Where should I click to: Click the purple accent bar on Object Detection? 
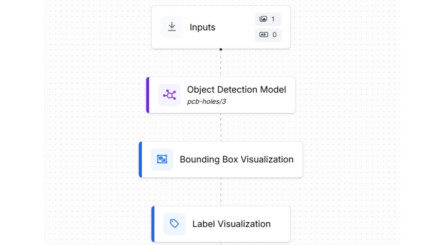pyautogui.click(x=148, y=95)
